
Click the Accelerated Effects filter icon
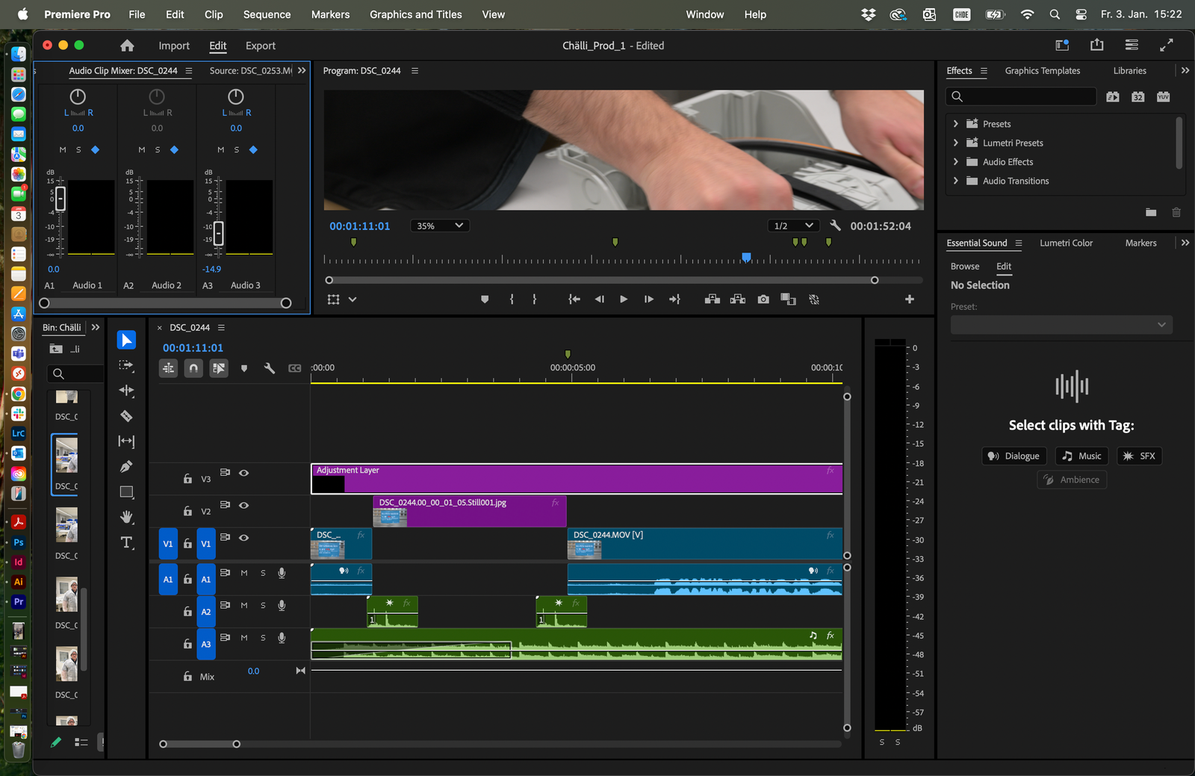1113,96
